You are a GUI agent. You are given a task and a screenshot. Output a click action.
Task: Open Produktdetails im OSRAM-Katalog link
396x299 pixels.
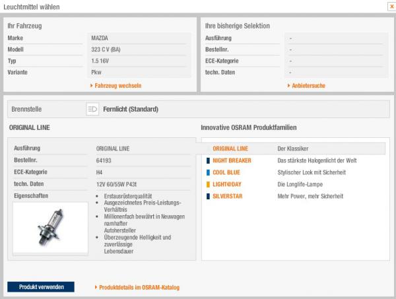pos(139,287)
